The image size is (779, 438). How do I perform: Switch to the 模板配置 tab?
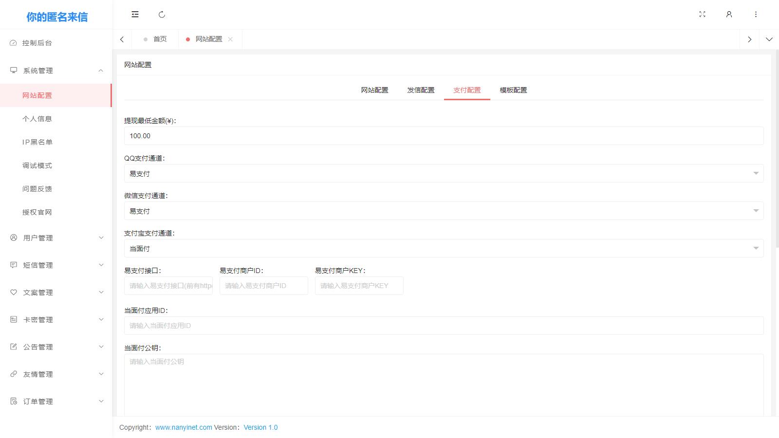[513, 90]
